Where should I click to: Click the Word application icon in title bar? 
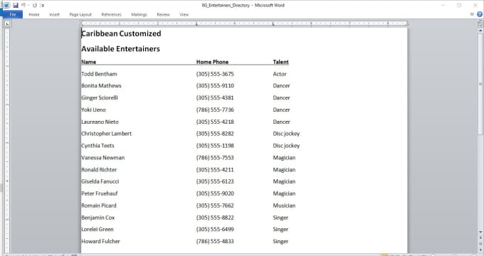coord(6,5)
